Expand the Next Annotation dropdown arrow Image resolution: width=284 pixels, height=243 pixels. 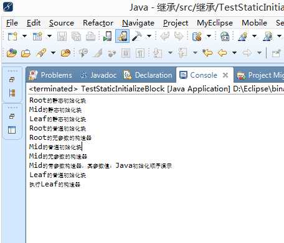(170, 53)
